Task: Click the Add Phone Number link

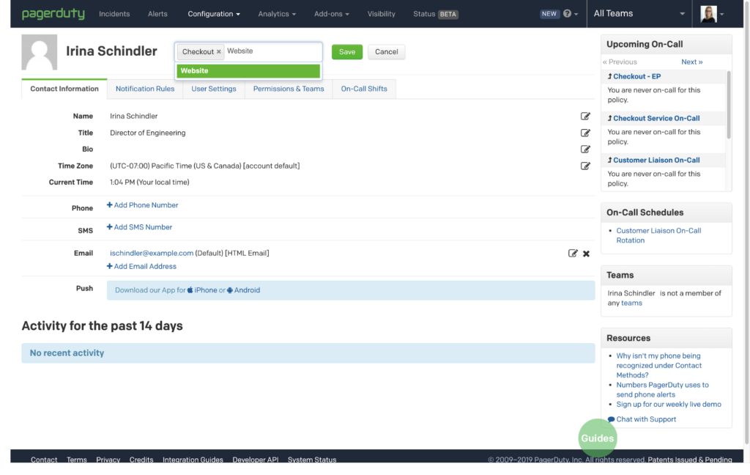Action: (x=143, y=205)
